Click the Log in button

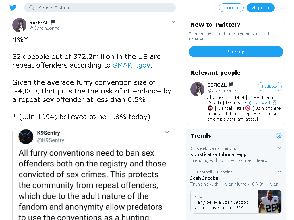231,8
